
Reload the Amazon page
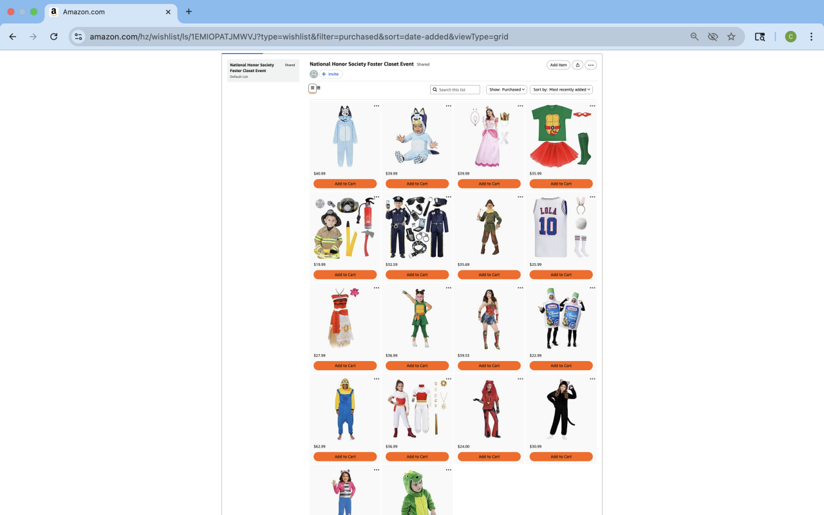pos(54,37)
